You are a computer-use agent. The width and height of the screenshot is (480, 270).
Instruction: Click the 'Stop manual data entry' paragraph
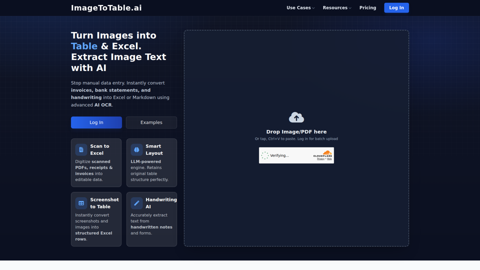click(120, 93)
